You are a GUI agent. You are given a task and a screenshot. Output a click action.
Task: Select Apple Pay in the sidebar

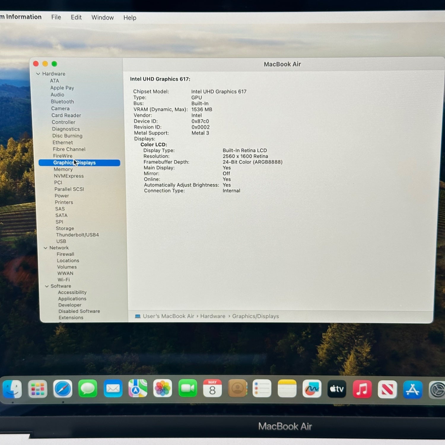[62, 88]
